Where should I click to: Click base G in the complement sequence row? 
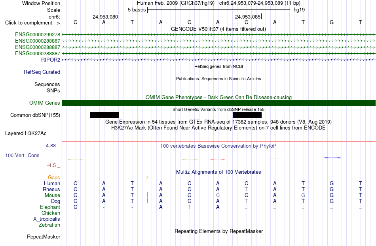[x=332, y=22]
